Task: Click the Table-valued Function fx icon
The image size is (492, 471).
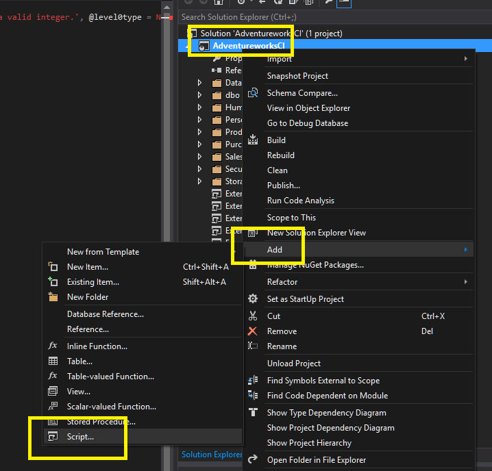Action: point(53,376)
